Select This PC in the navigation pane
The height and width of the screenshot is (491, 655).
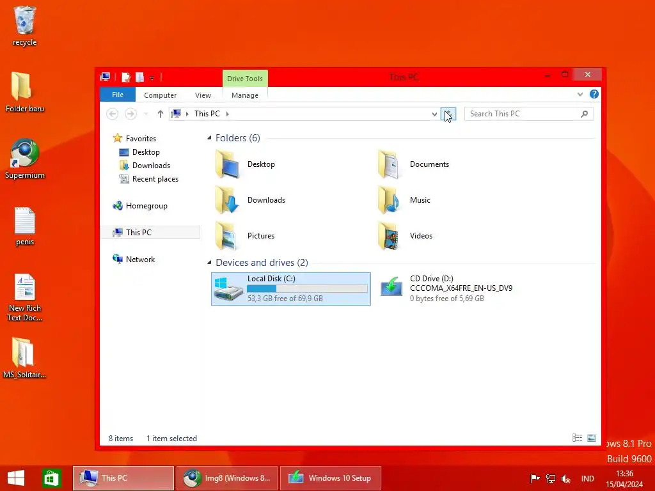(x=150, y=232)
